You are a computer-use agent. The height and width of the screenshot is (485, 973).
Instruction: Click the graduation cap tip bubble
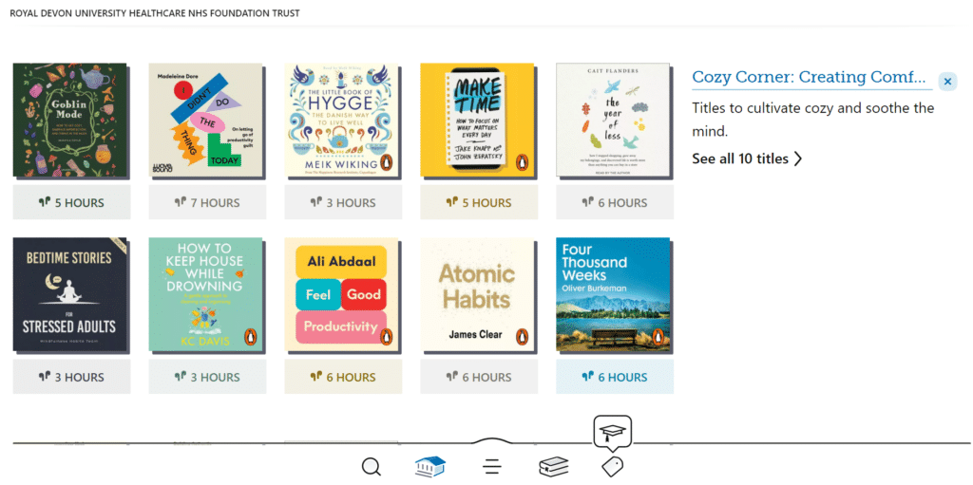tap(612, 433)
